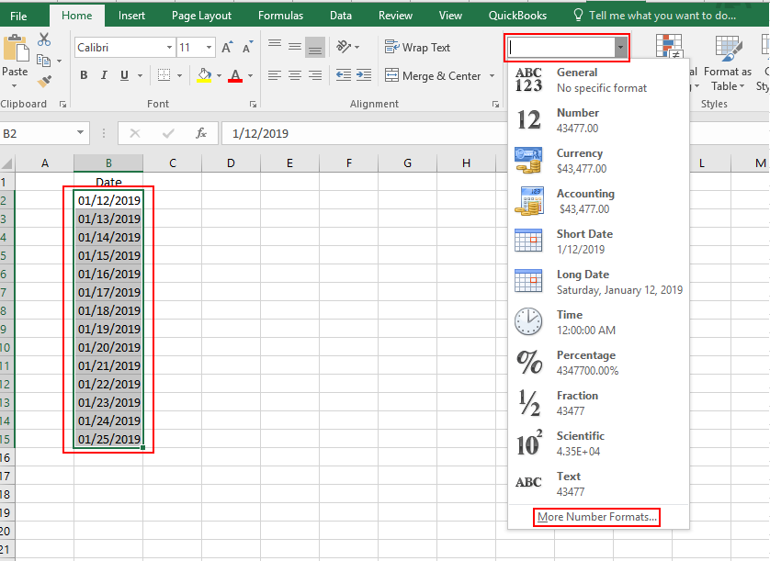
Task: Choose Long Date from the format list
Action: pos(597,282)
